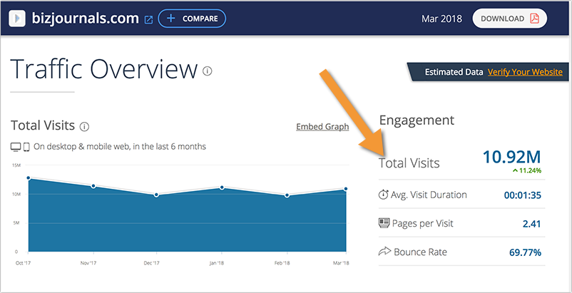Click the stopwatch icon for Avg. Visit Duration

pyautogui.click(x=384, y=195)
